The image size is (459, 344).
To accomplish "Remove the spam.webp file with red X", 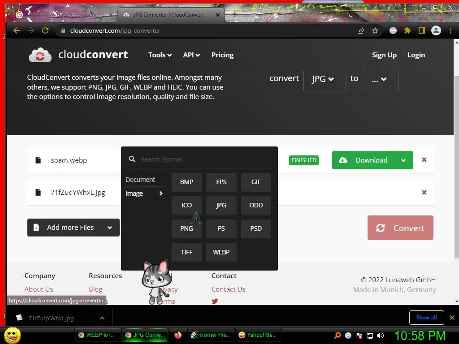I will click(424, 160).
